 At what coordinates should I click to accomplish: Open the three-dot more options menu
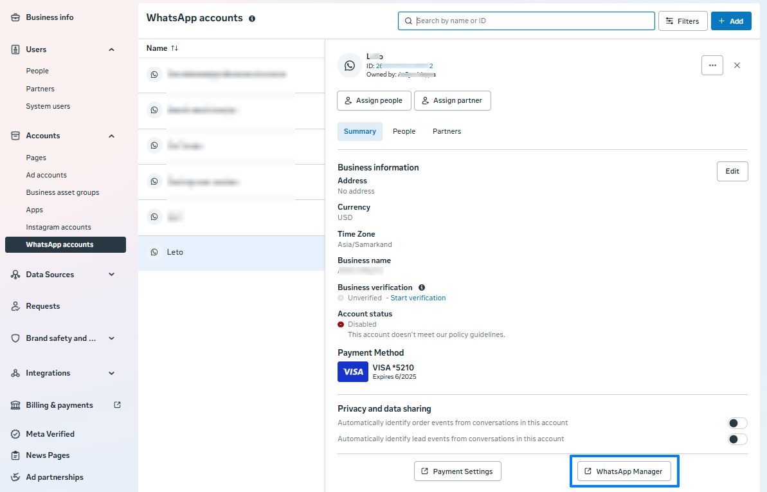click(x=712, y=65)
